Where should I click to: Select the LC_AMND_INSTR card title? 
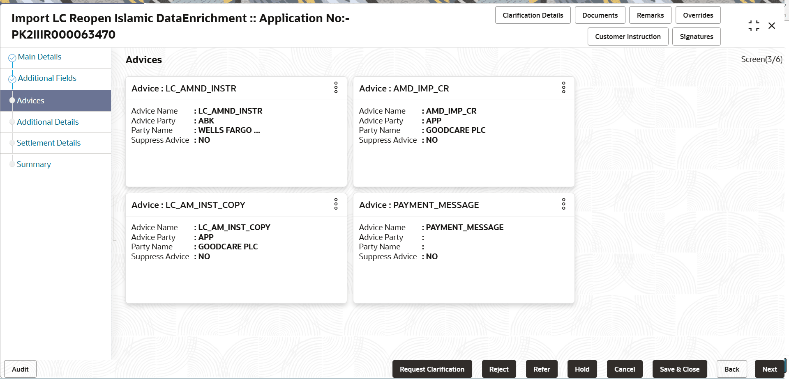coord(184,89)
